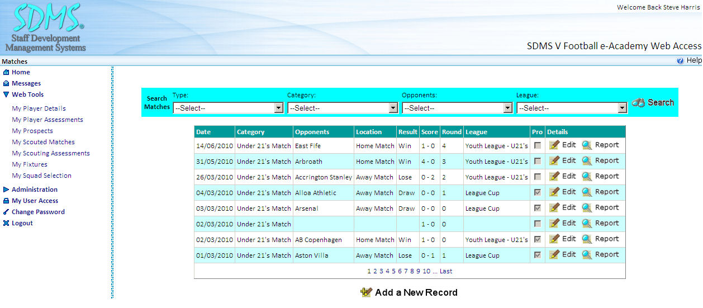
Task: Click the Search binoculars icon
Action: pyautogui.click(x=639, y=102)
